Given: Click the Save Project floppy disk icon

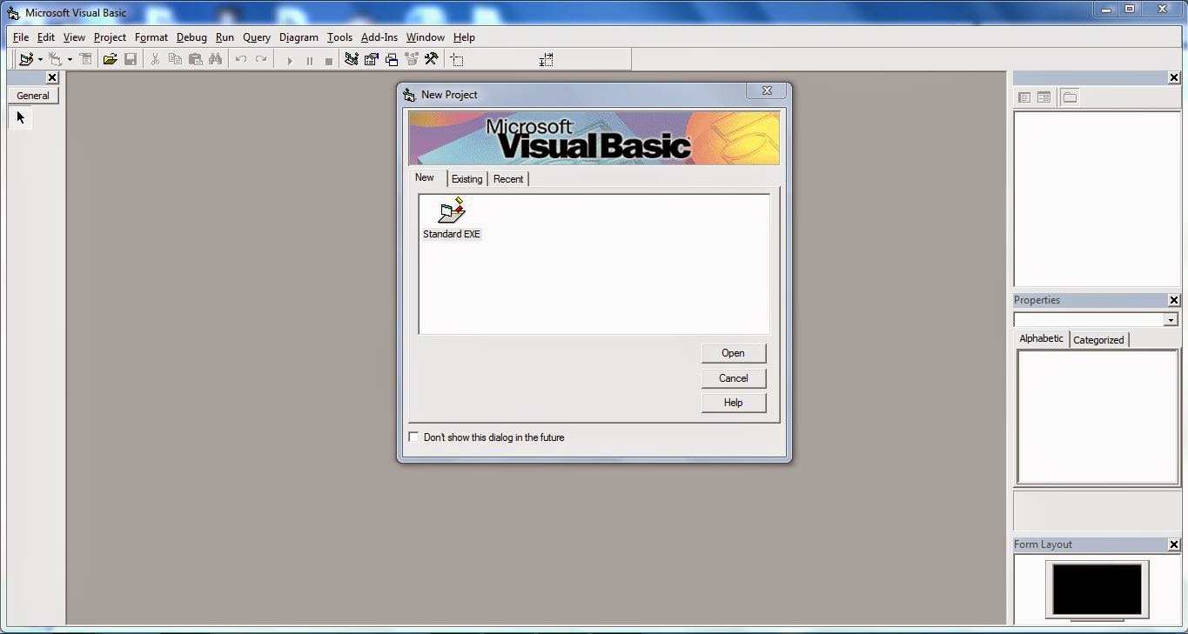Looking at the screenshot, I should point(131,59).
